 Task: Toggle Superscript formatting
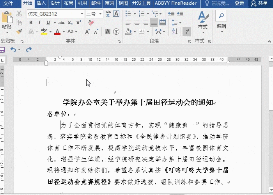tap(79, 23)
